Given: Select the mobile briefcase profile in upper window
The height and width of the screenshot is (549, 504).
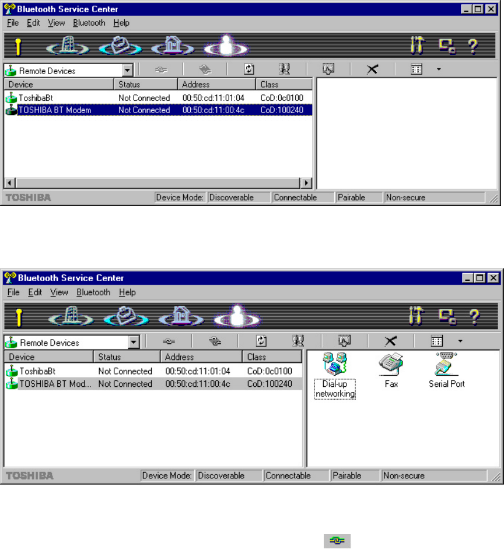Looking at the screenshot, I should pyautogui.click(x=120, y=46).
